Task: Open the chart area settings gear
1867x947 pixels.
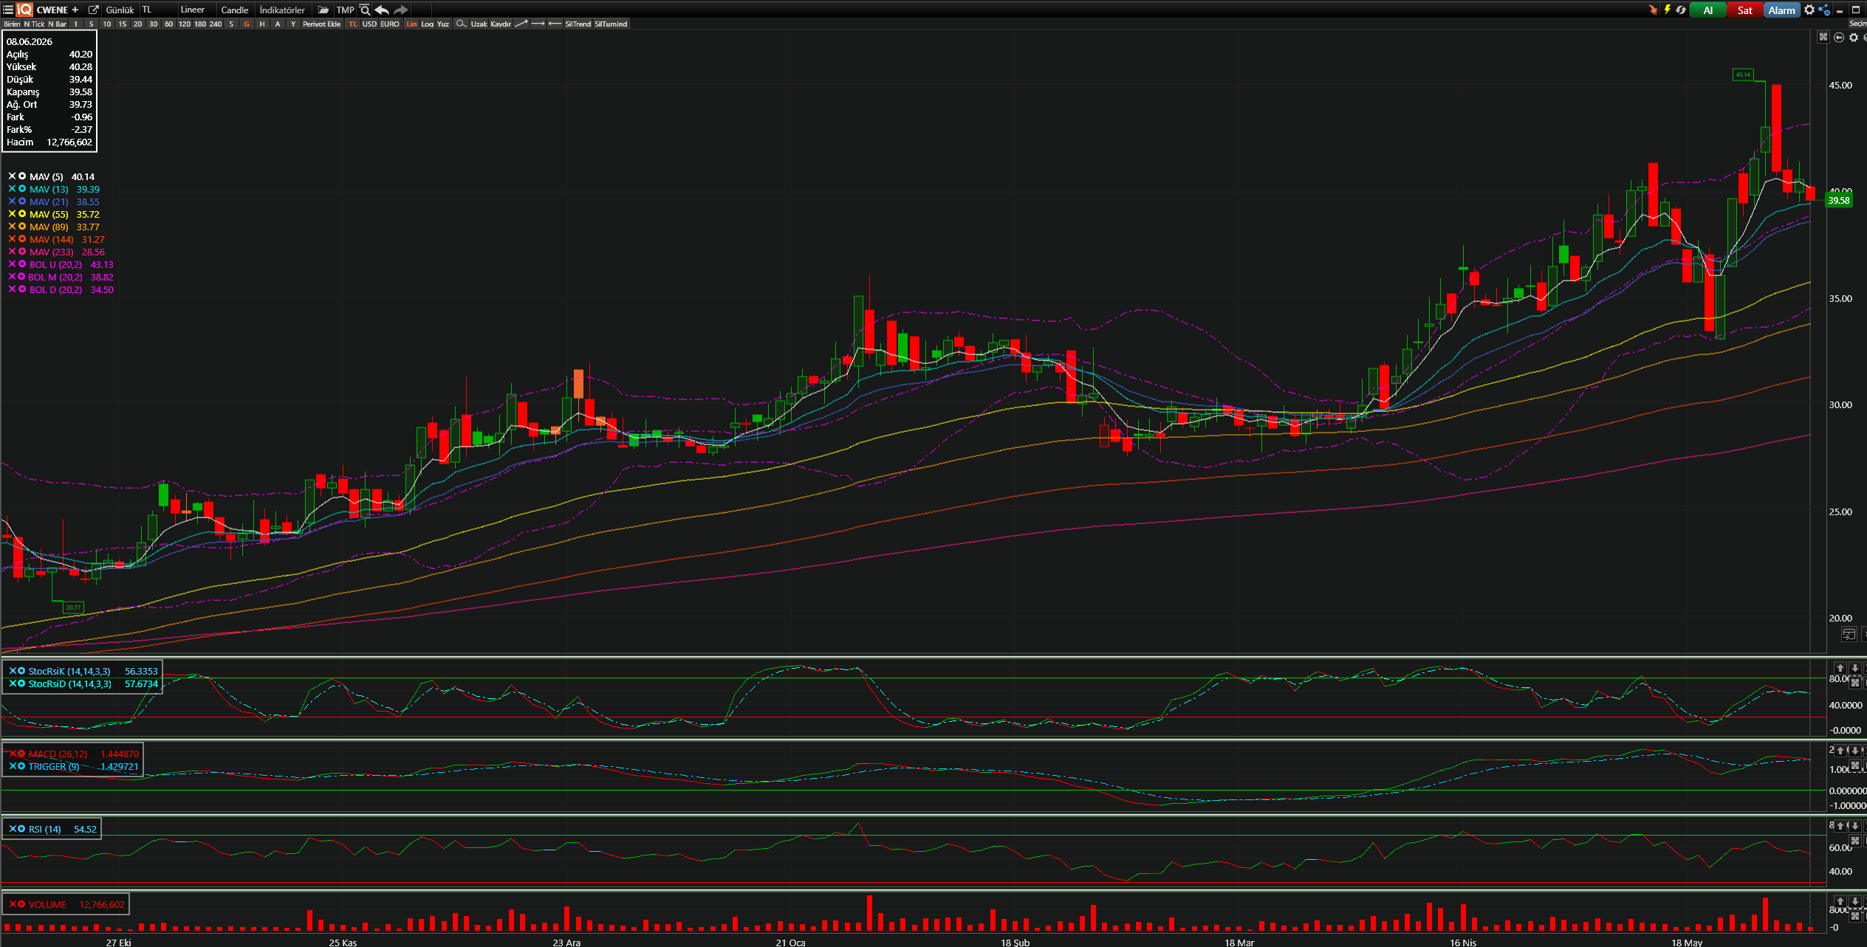Action: click(1854, 37)
